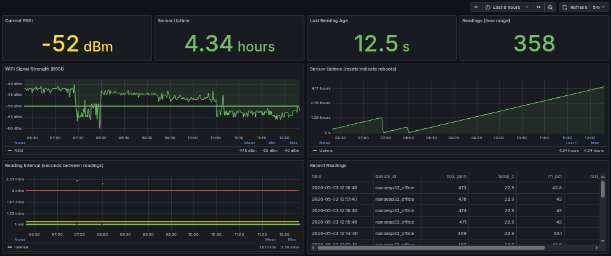Click the table's scroll-down arrow

click(x=603, y=241)
